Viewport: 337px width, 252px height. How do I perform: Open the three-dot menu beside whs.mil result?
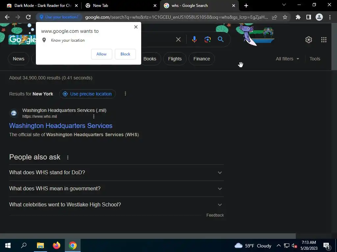click(94, 116)
